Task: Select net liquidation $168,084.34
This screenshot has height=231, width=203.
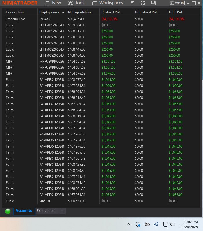Action: tap(77, 110)
